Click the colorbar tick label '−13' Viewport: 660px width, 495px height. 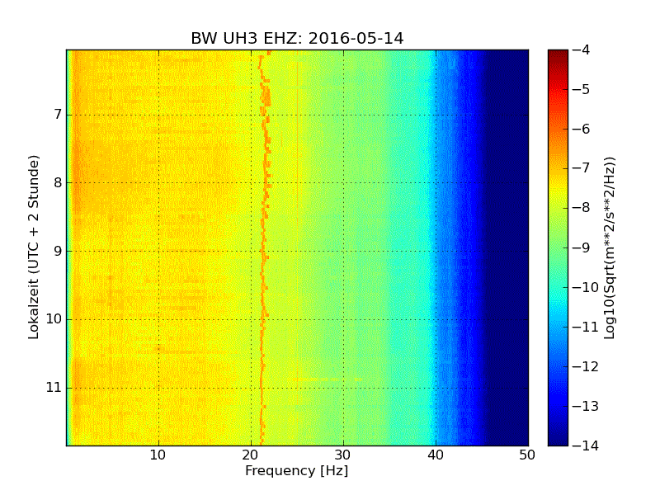pyautogui.click(x=586, y=406)
